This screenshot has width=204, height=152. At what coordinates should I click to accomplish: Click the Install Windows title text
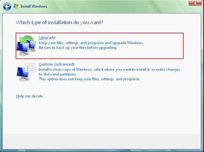(x=34, y=6)
